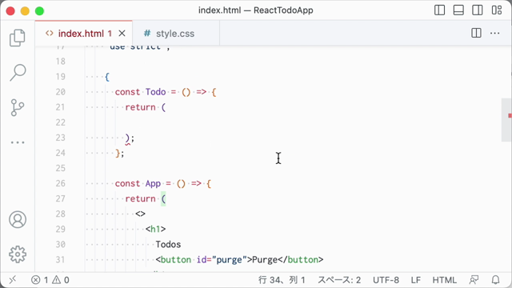The width and height of the screenshot is (512, 288).
Task: Change file encoding UTF-8
Action: pos(386,280)
